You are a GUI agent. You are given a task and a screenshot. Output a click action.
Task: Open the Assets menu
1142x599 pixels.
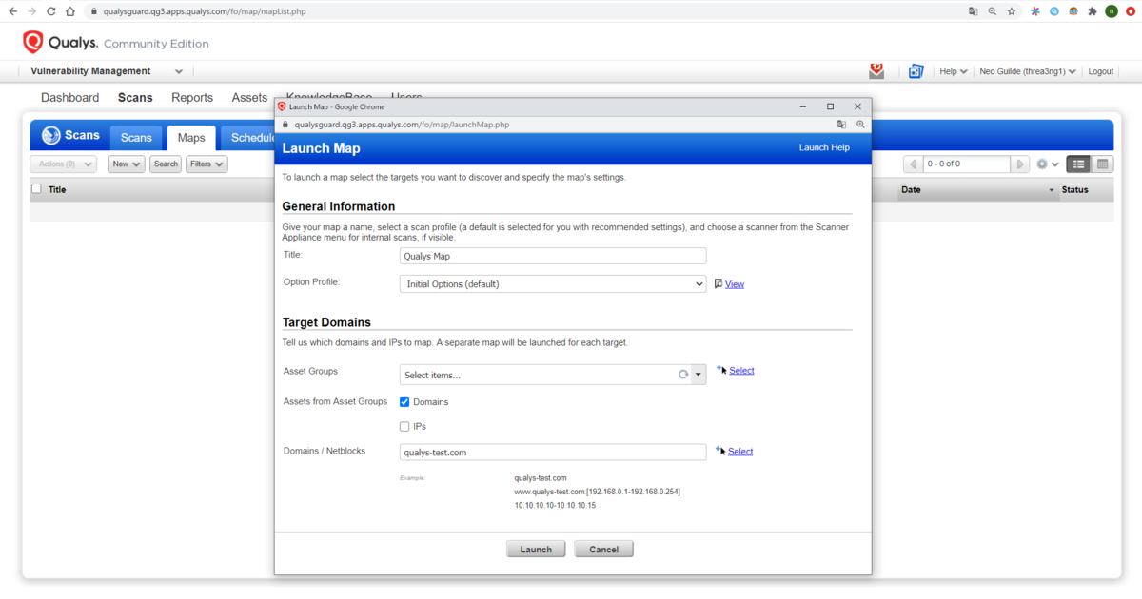pyautogui.click(x=249, y=97)
